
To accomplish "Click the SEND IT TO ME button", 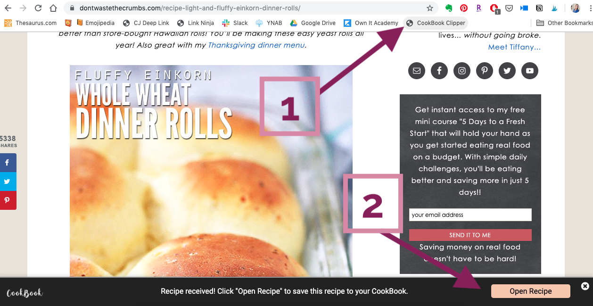I will tap(470, 235).
